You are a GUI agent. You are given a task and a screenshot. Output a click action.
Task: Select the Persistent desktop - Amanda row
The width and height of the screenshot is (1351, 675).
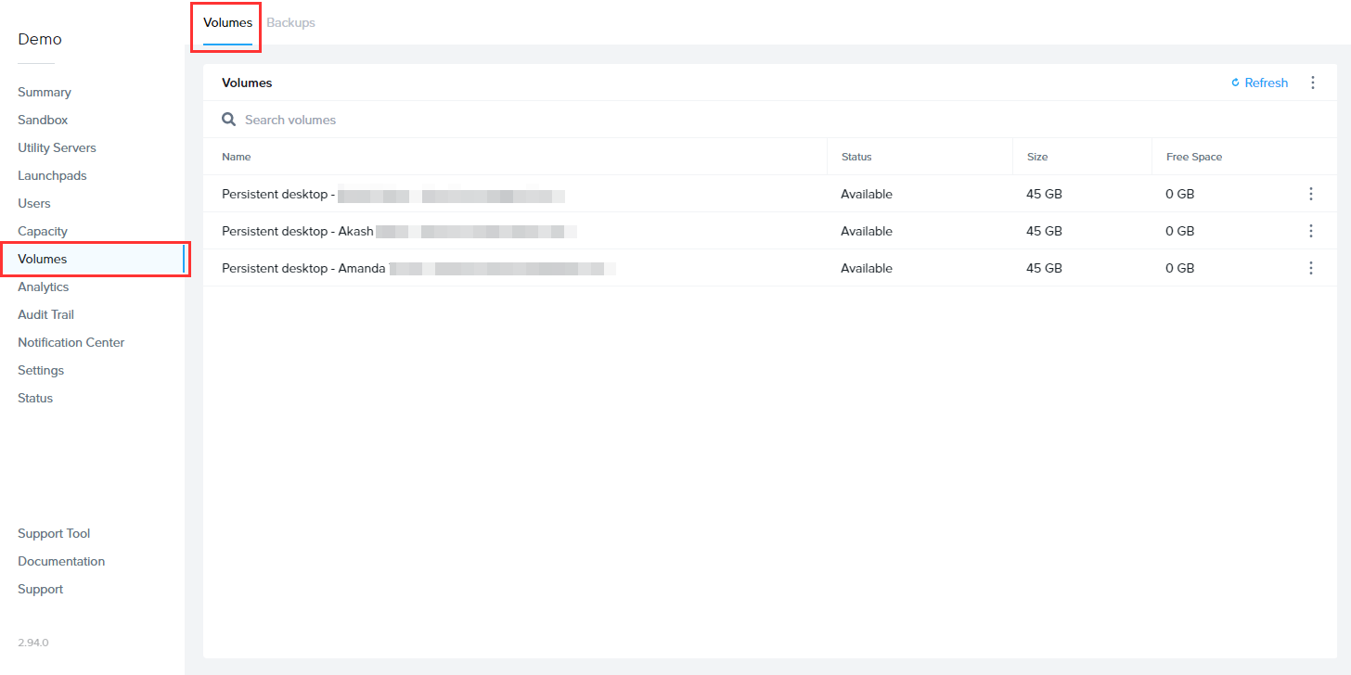click(x=303, y=268)
